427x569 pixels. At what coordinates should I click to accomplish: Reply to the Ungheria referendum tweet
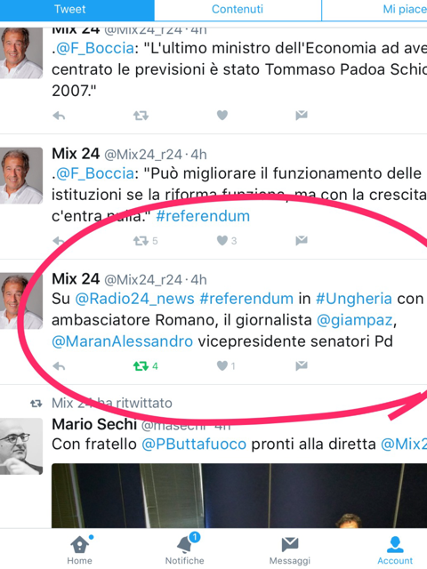tap(59, 366)
